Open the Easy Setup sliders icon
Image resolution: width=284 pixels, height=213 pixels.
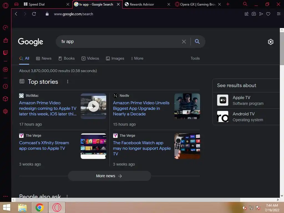pos(279,14)
